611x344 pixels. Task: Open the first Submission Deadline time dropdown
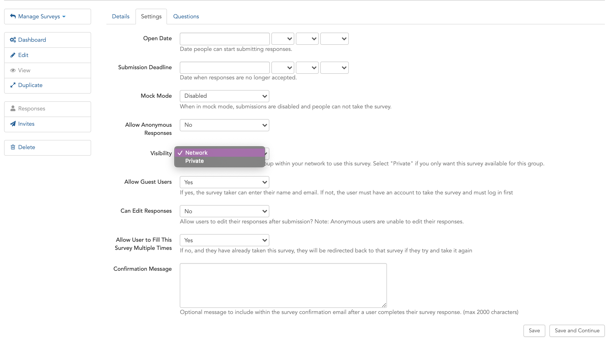click(x=283, y=68)
